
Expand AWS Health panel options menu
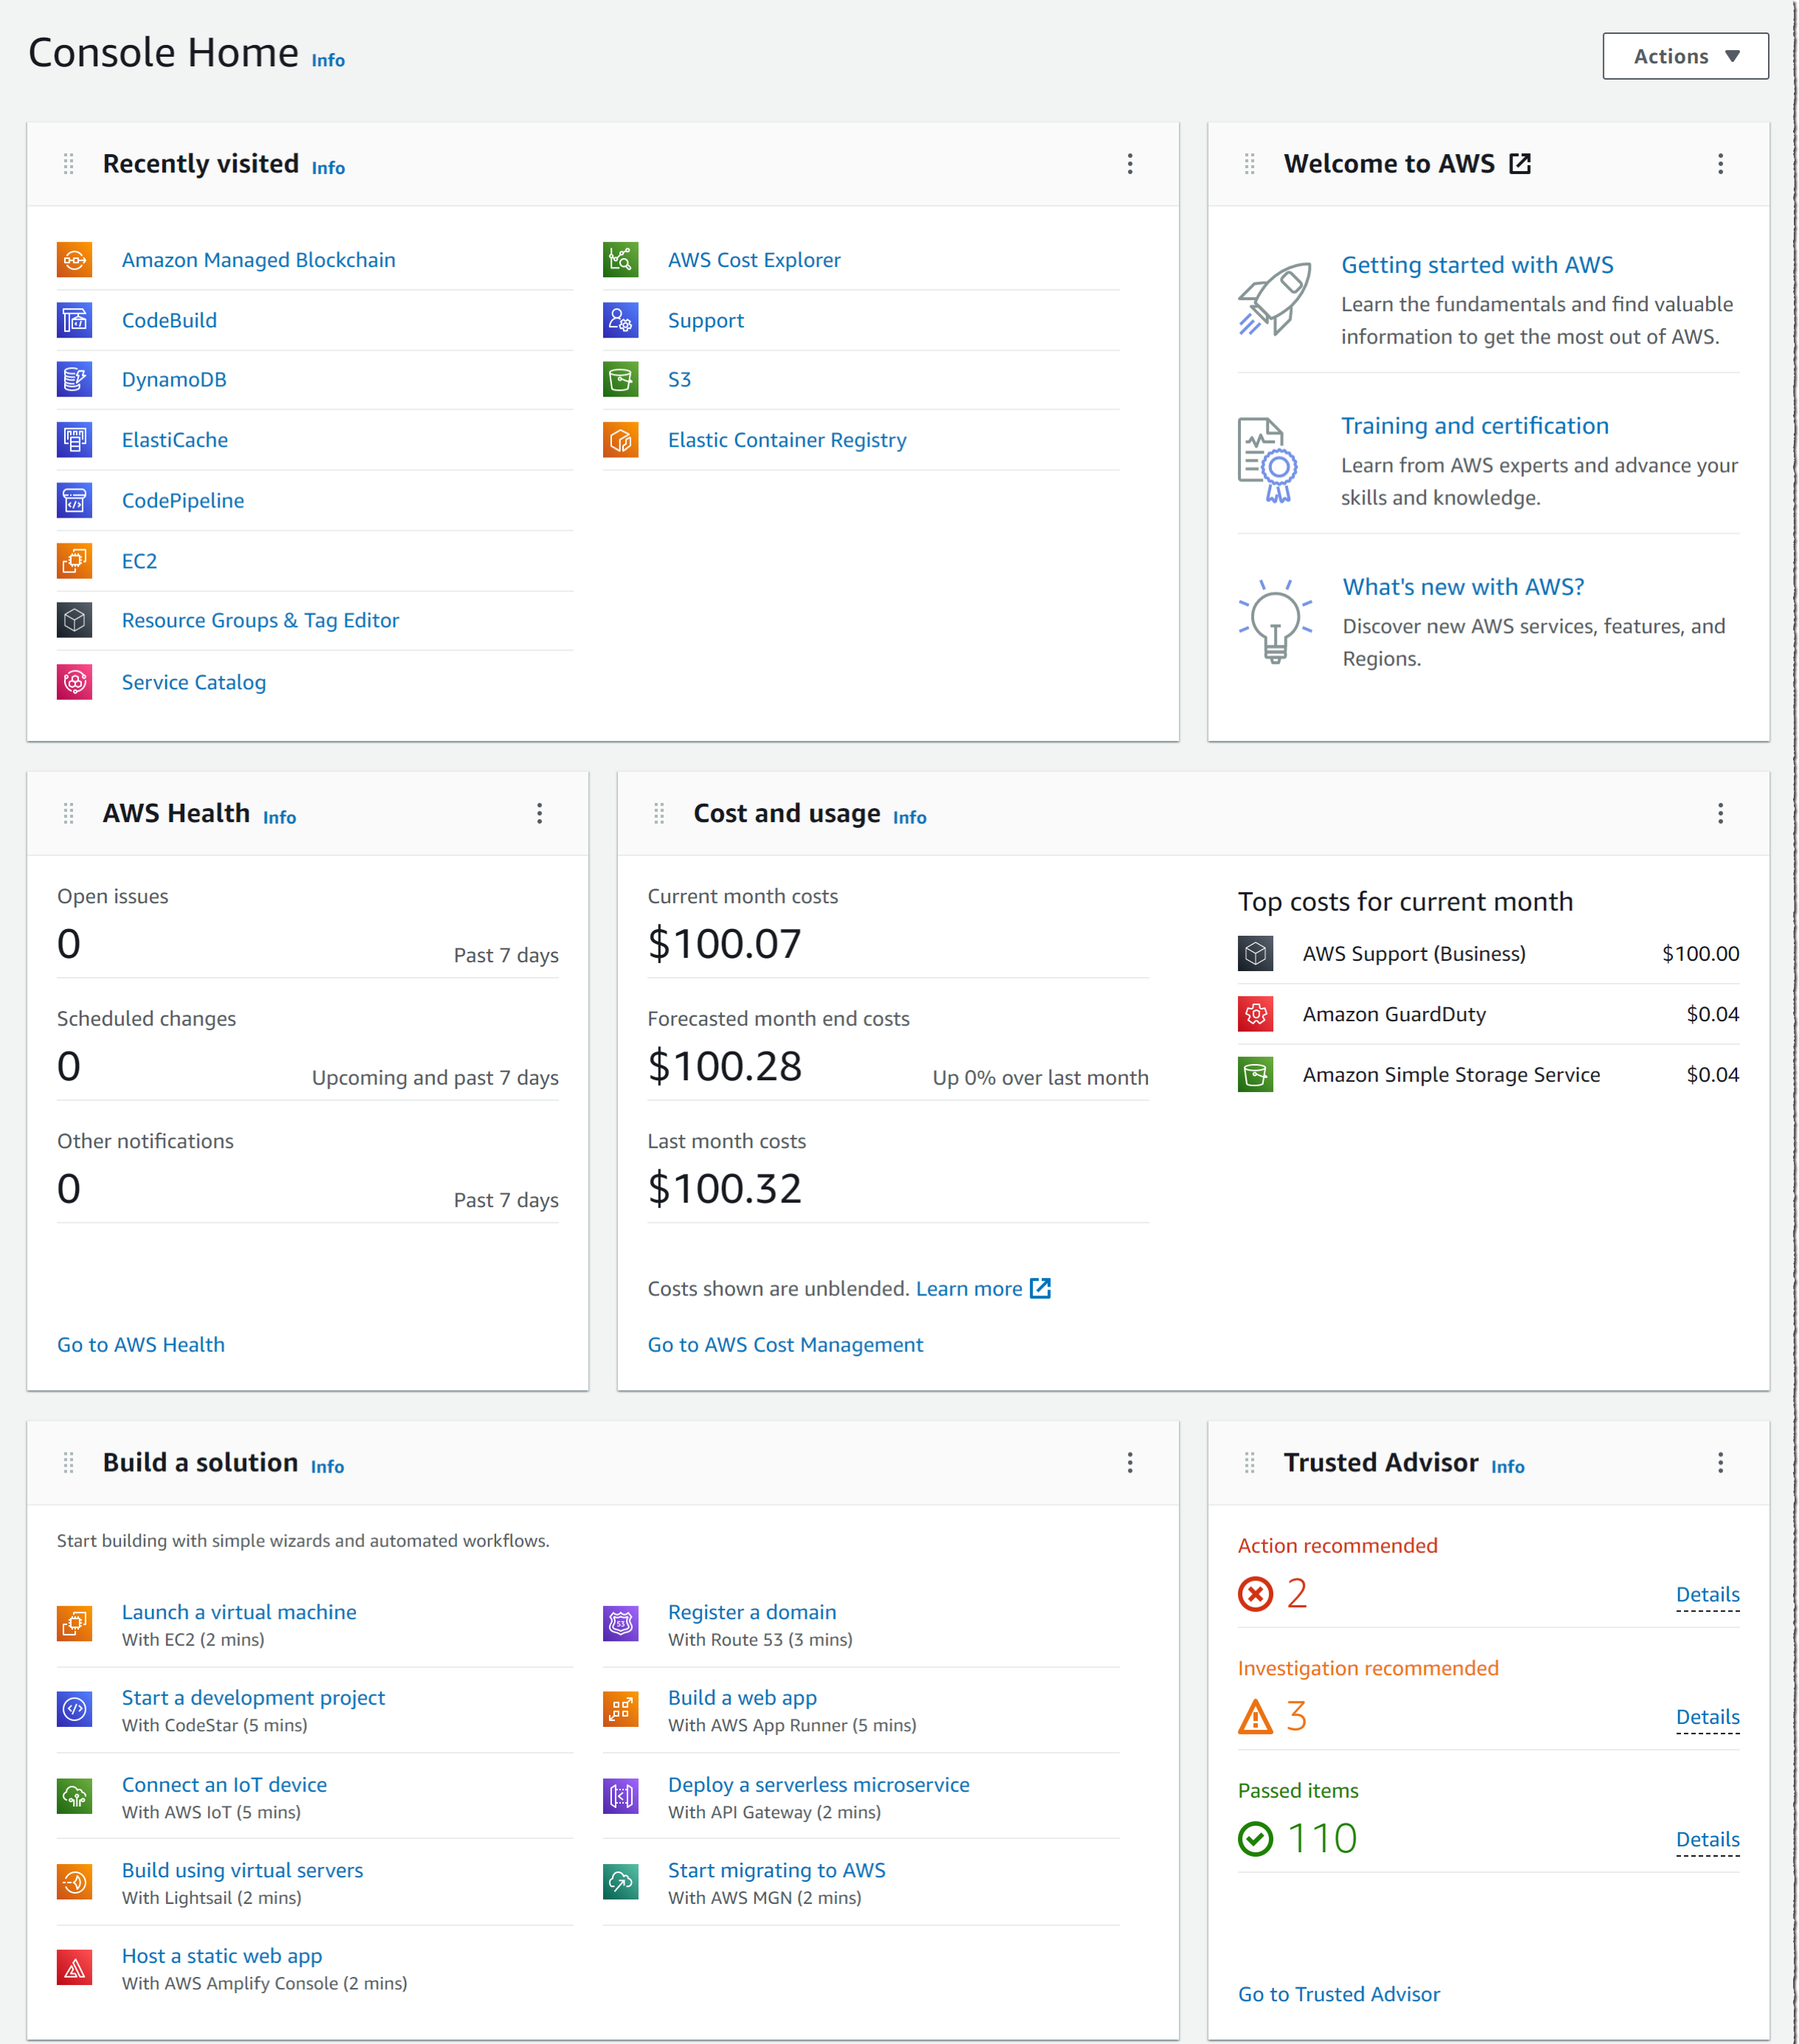tap(540, 812)
